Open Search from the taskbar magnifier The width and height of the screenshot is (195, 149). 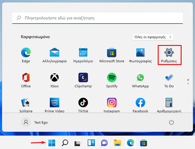click(65, 143)
